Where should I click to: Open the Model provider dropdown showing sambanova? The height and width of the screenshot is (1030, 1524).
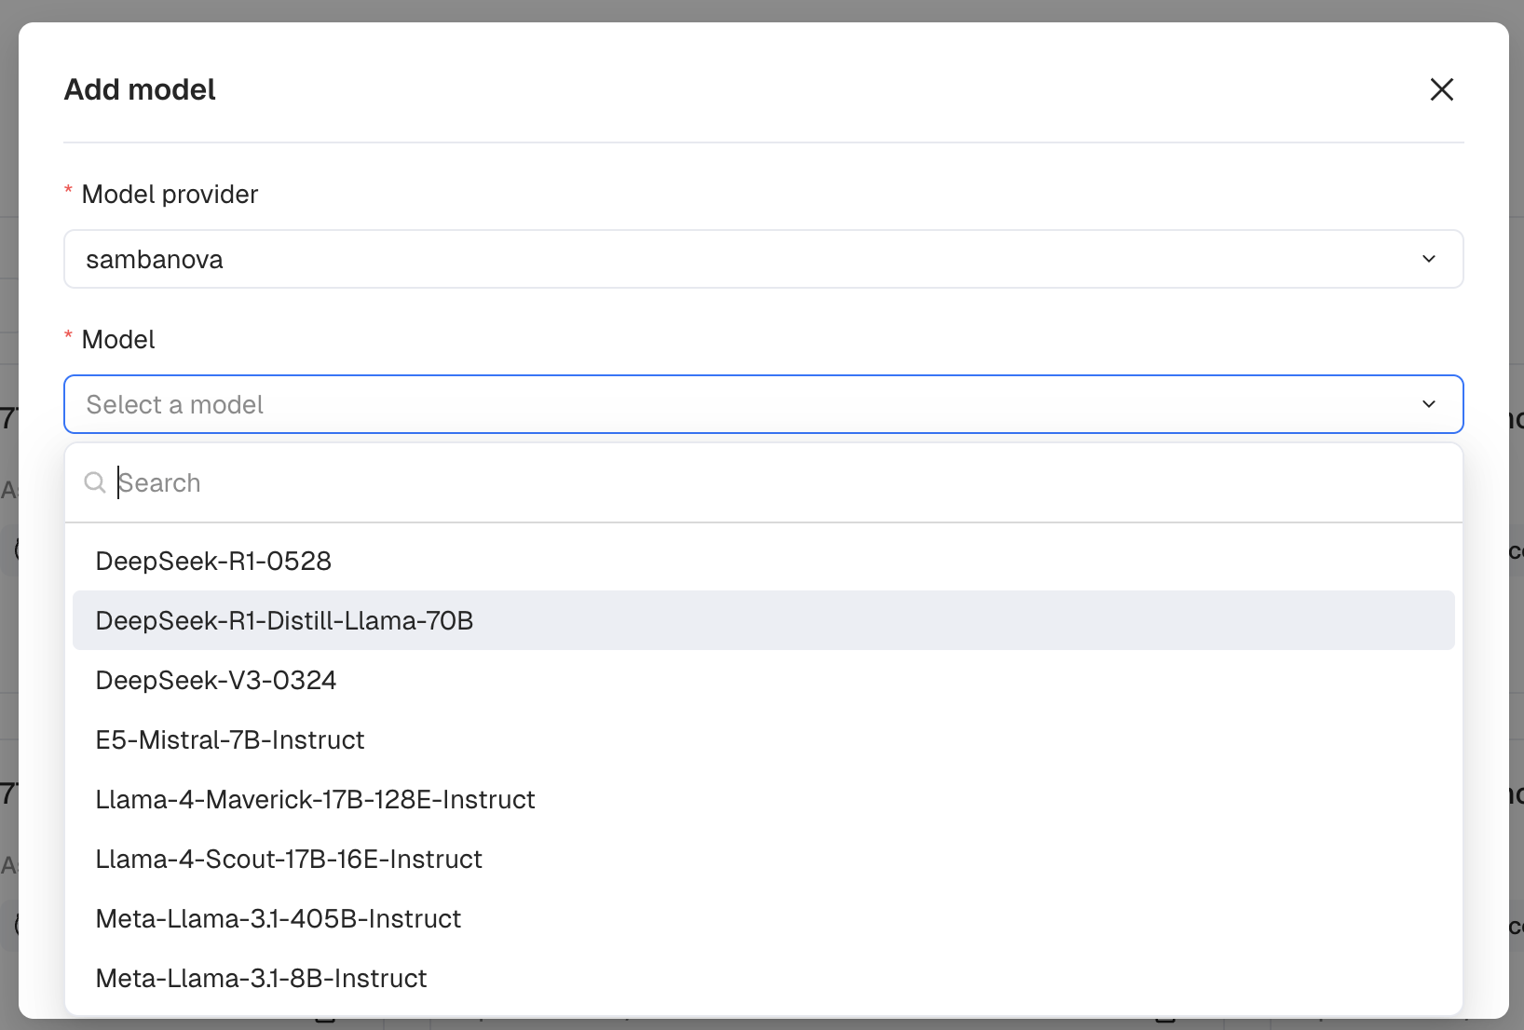point(763,259)
